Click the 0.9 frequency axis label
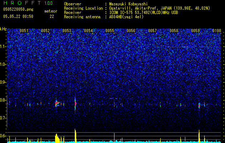This screenshot has width=225, height=143. tap(3, 82)
